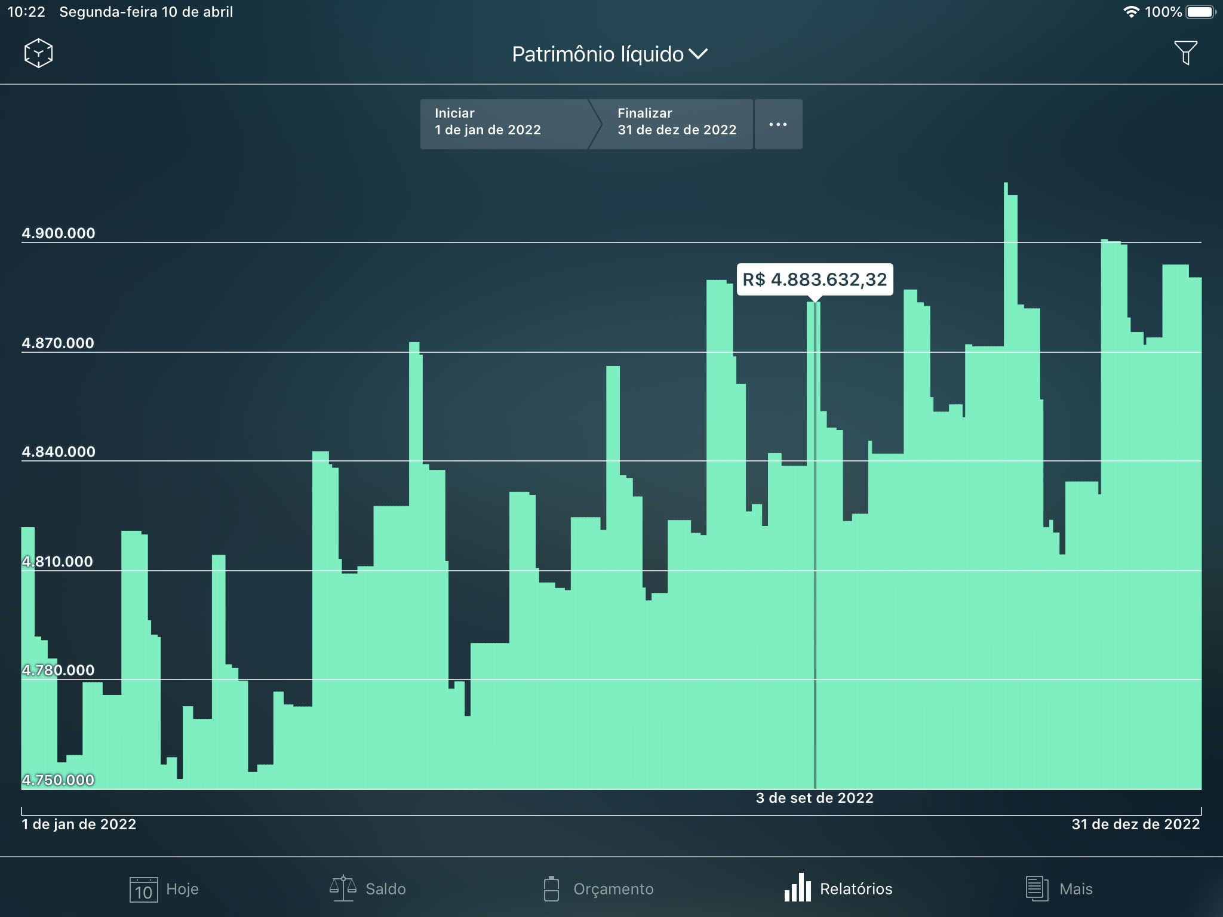The image size is (1223, 917).
Task: Tap the Wi-Fi status icon
Action: tap(1131, 12)
